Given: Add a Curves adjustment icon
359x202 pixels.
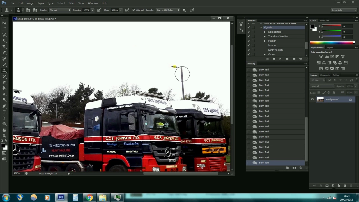Looking at the screenshot, I should point(332,57).
